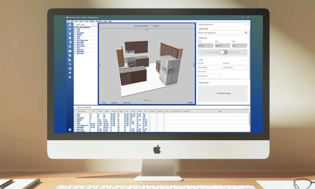
Task: Open the Setup menu
Action: [x=105, y=21]
